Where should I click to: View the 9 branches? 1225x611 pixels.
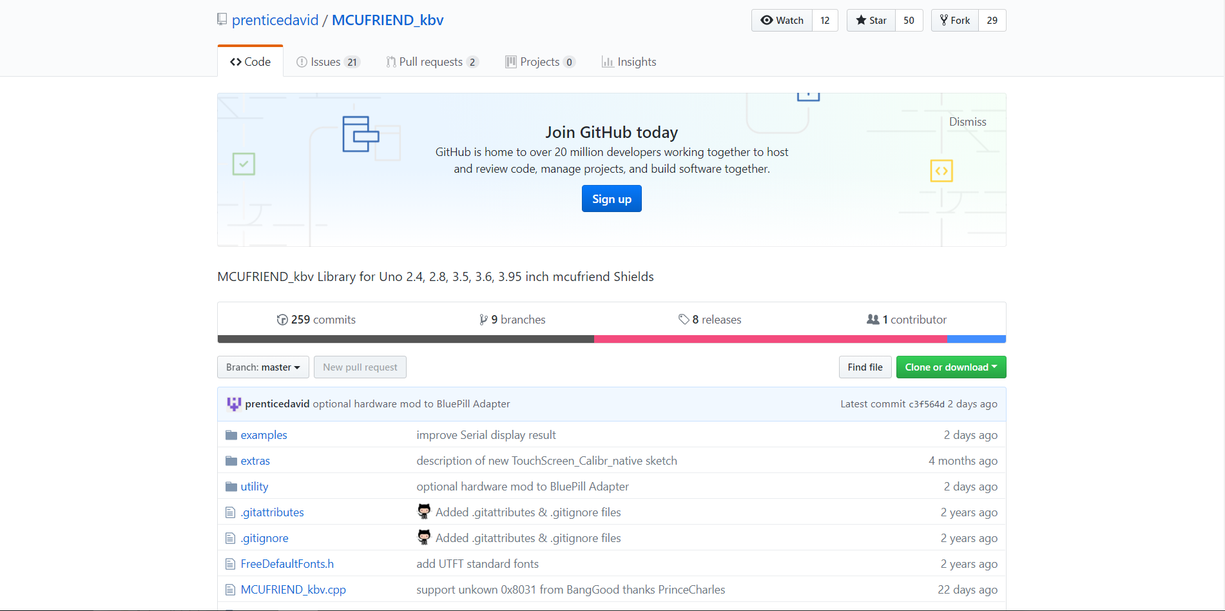512,320
